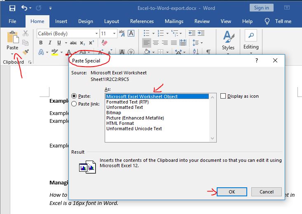Image resolution: width=302 pixels, height=214 pixels.
Task: Apply Subscript formatting
Action: pos(82,43)
